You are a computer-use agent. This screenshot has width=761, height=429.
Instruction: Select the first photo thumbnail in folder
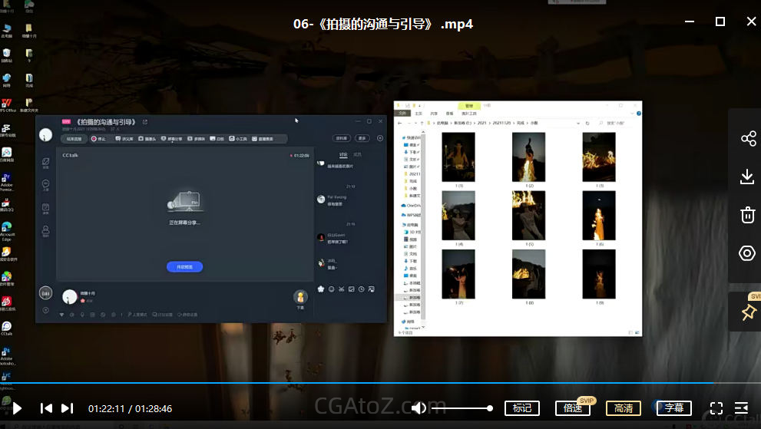click(458, 157)
